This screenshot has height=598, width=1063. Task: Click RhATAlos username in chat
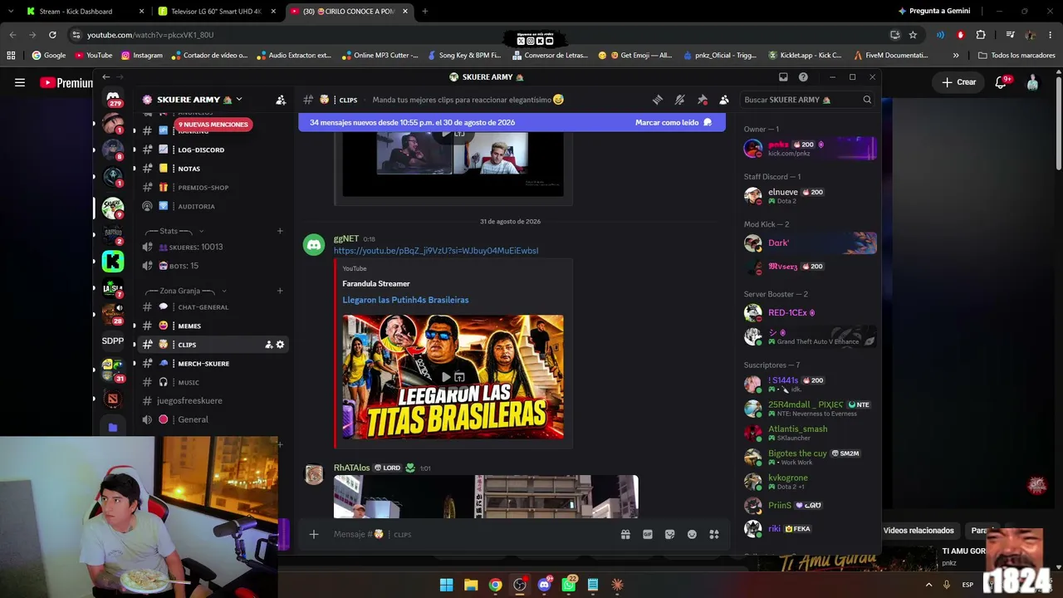(x=351, y=468)
